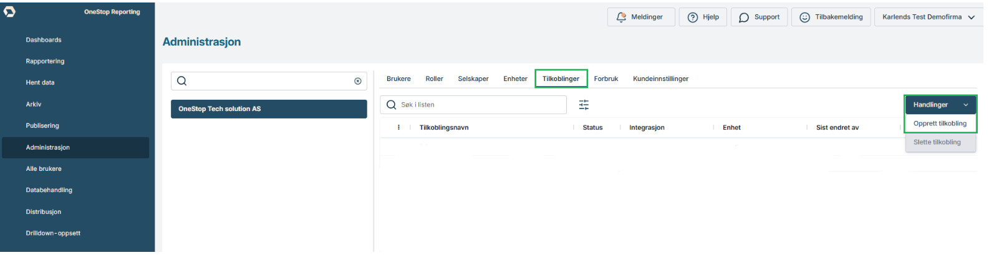Viewport: 999px width, 255px height.
Task: Open the Selskaper tab
Action: pyautogui.click(x=473, y=79)
